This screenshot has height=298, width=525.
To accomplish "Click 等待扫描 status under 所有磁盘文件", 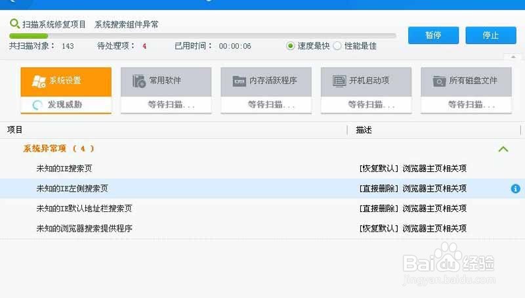I will click(471, 105).
